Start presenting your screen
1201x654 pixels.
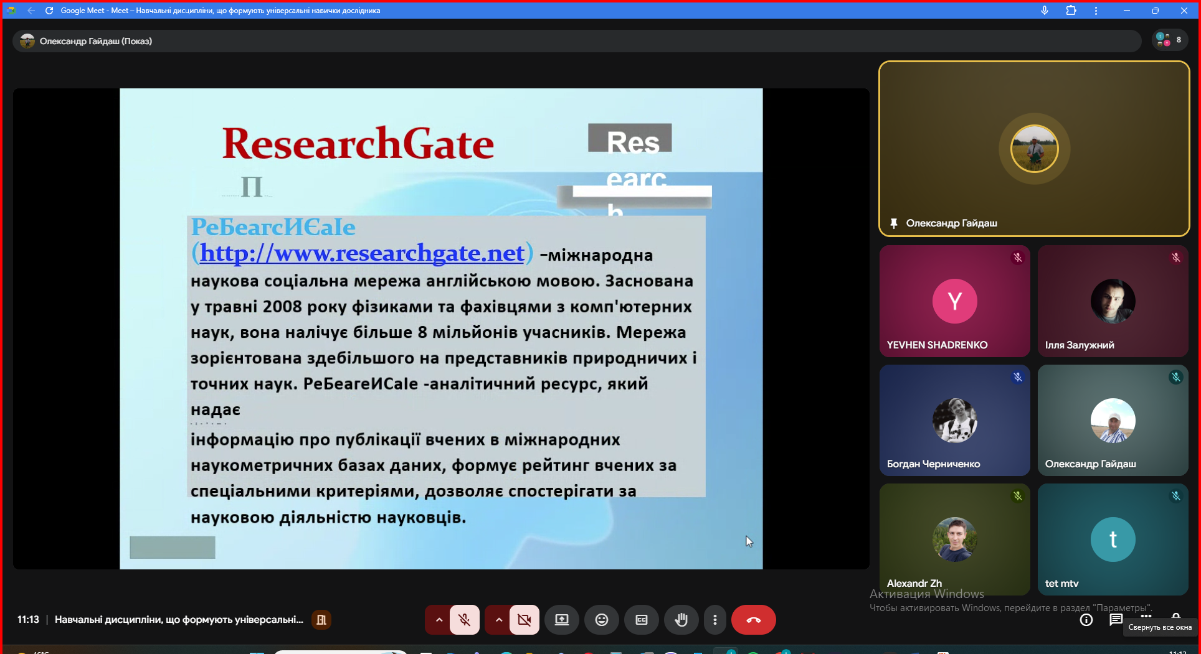click(x=562, y=620)
